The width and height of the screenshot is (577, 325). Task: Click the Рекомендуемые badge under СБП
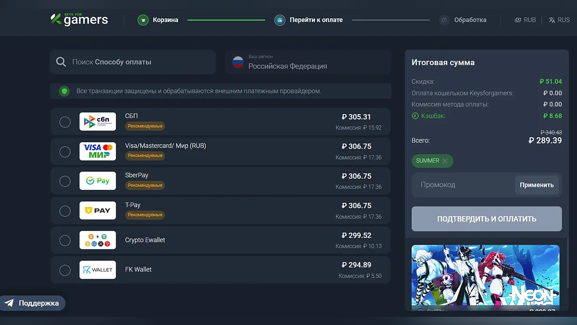(x=145, y=126)
